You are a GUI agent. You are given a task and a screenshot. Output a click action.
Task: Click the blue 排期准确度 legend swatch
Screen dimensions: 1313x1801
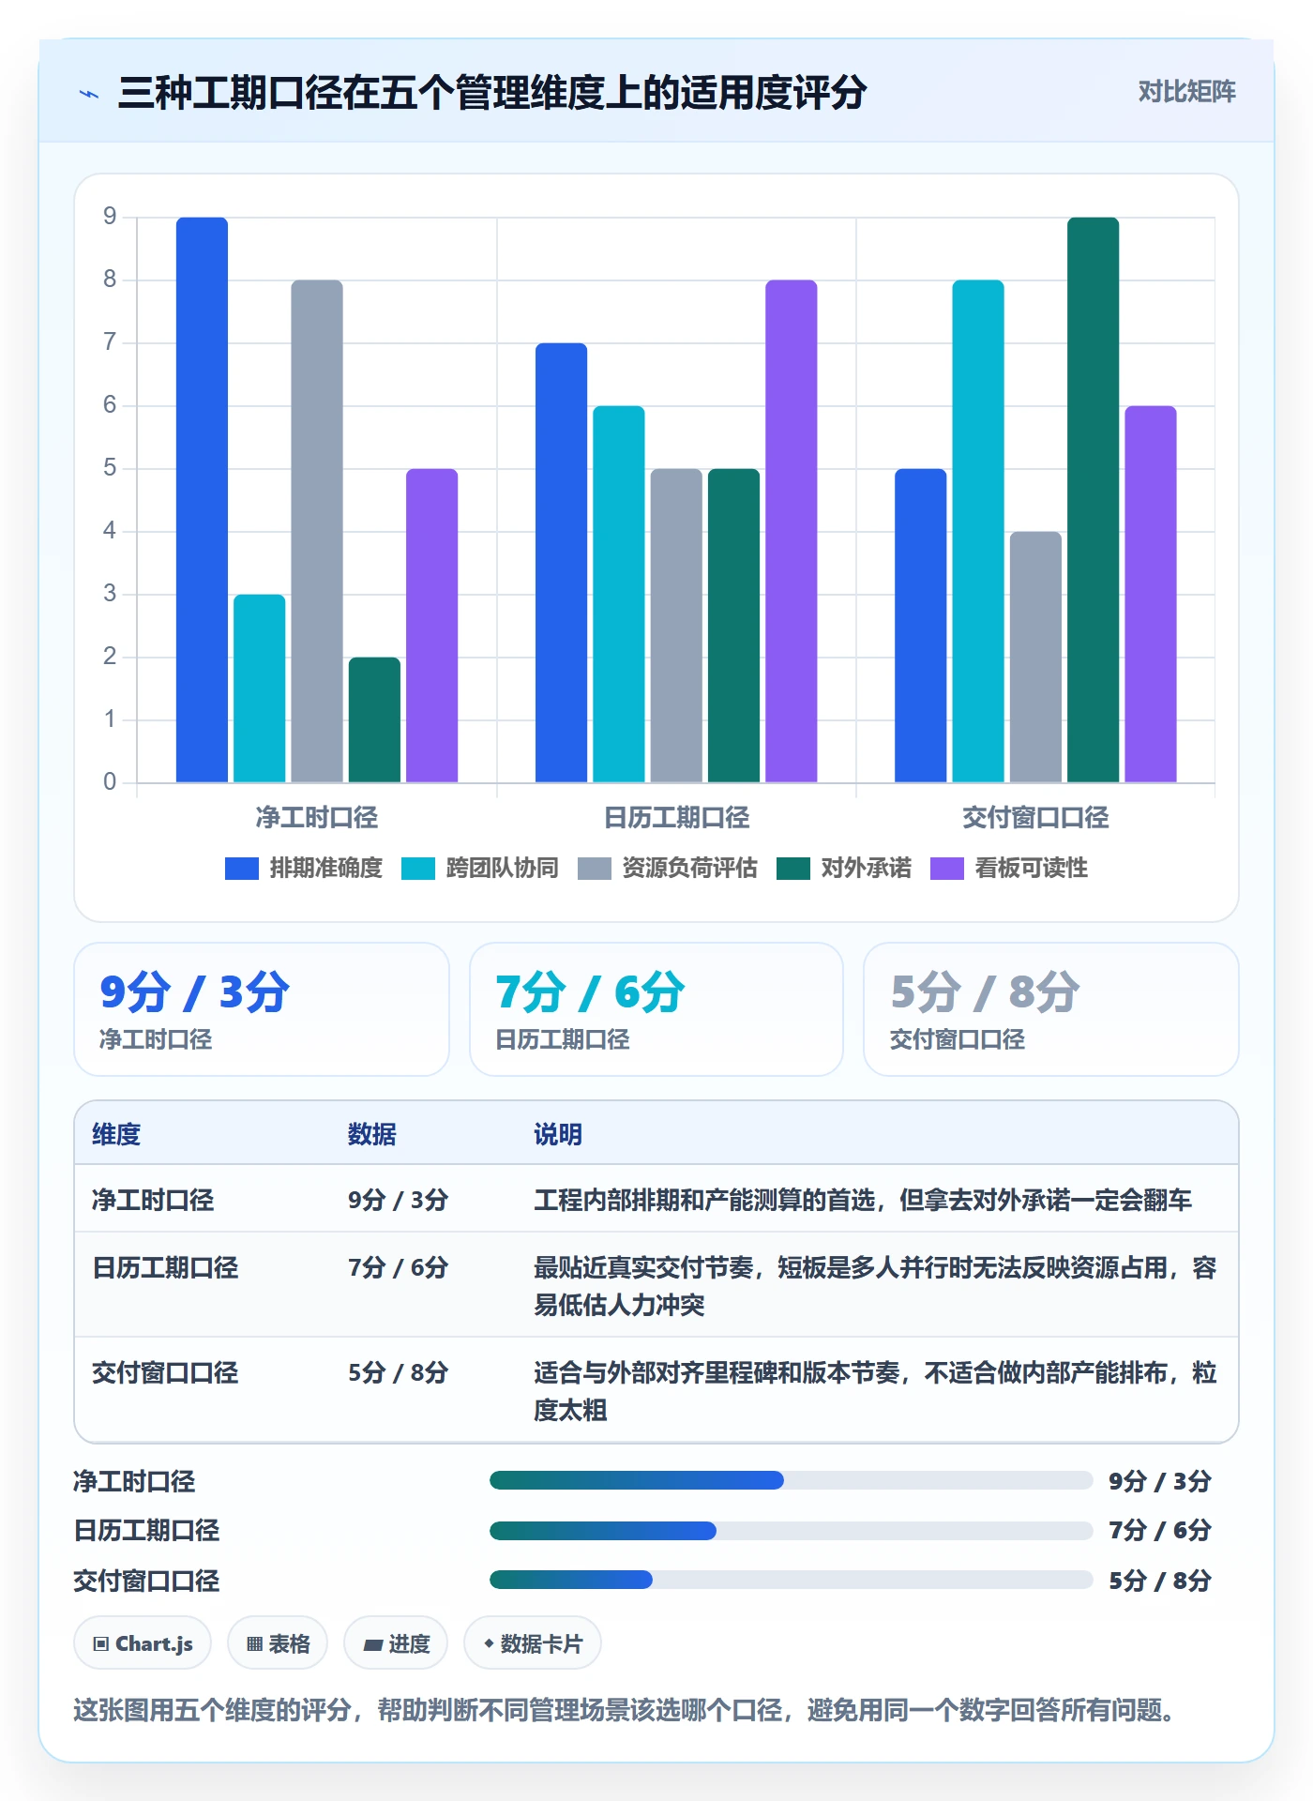pos(242,869)
